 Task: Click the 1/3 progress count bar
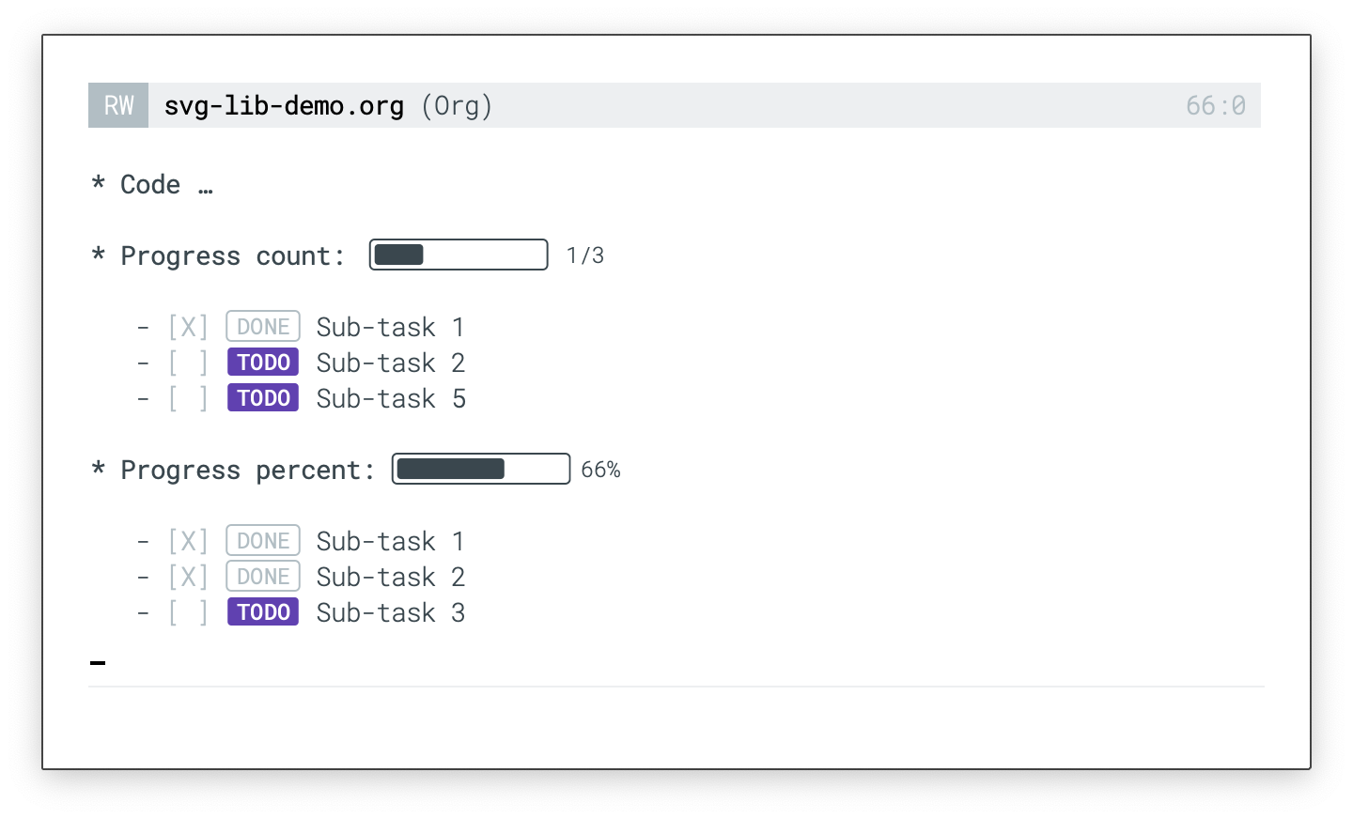pyautogui.click(x=459, y=255)
